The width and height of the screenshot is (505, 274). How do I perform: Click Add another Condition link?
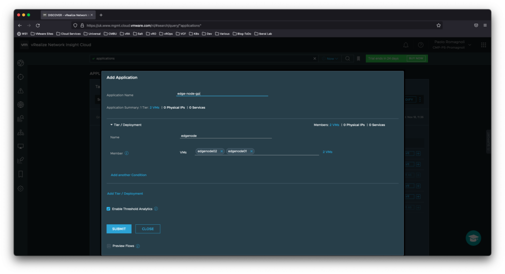click(x=129, y=175)
